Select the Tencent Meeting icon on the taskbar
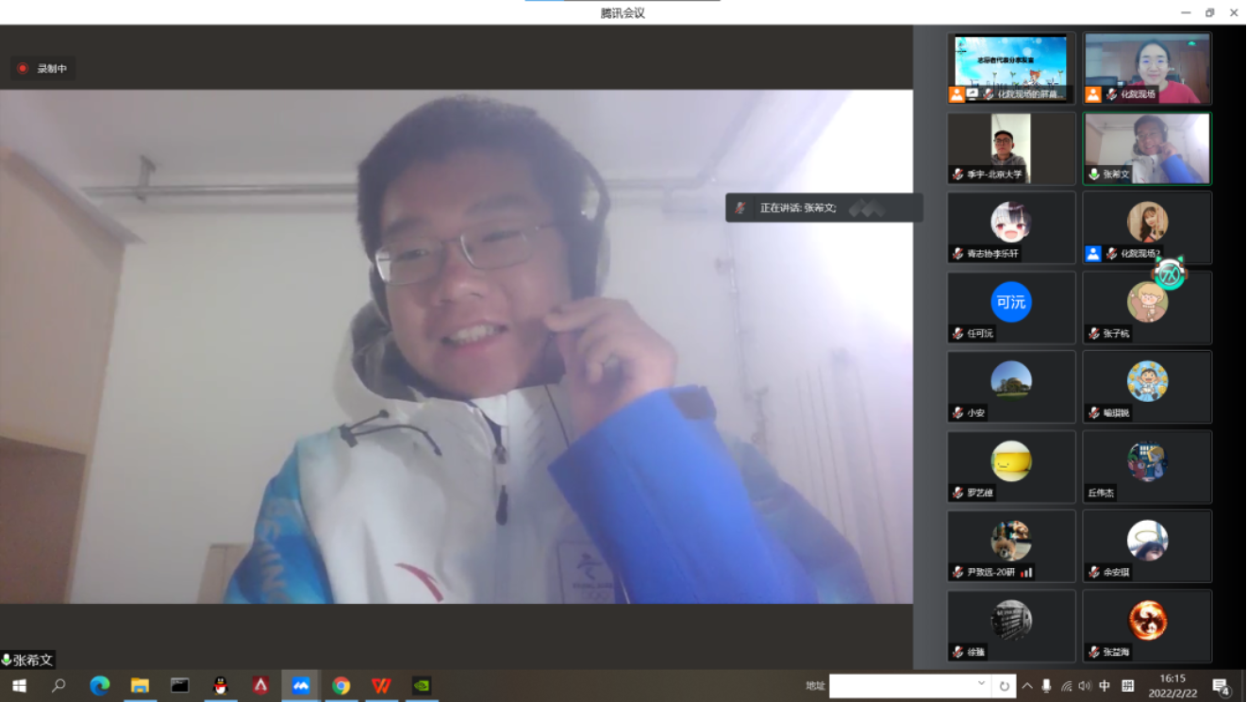1247x702 pixels. click(x=301, y=686)
